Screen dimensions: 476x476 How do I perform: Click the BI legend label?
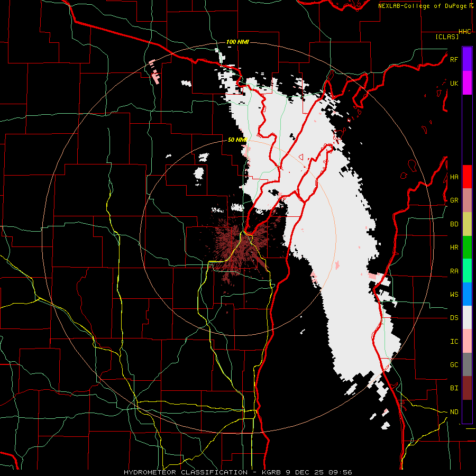pos(454,388)
